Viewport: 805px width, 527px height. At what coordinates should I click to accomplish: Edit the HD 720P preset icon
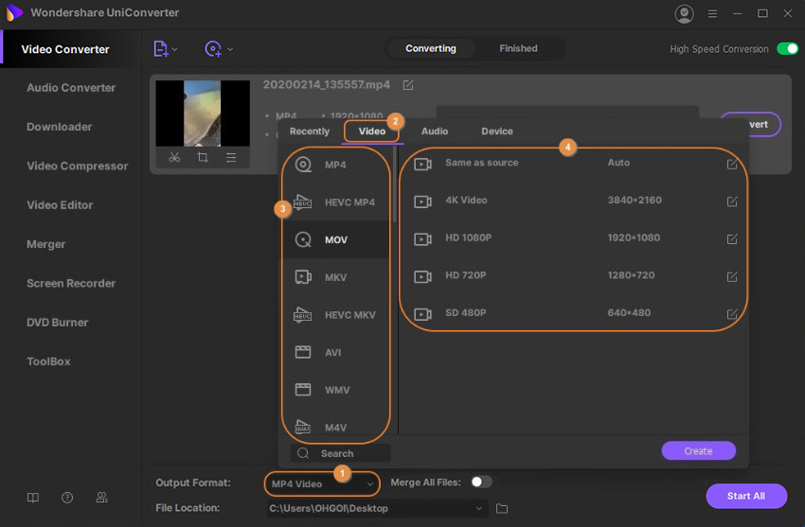click(x=731, y=276)
